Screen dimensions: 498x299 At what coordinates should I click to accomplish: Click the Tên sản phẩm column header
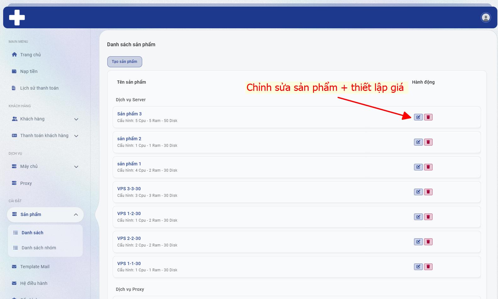tap(131, 82)
